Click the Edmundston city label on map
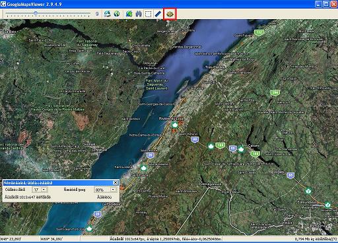The image size is (338, 243). coord(307,202)
